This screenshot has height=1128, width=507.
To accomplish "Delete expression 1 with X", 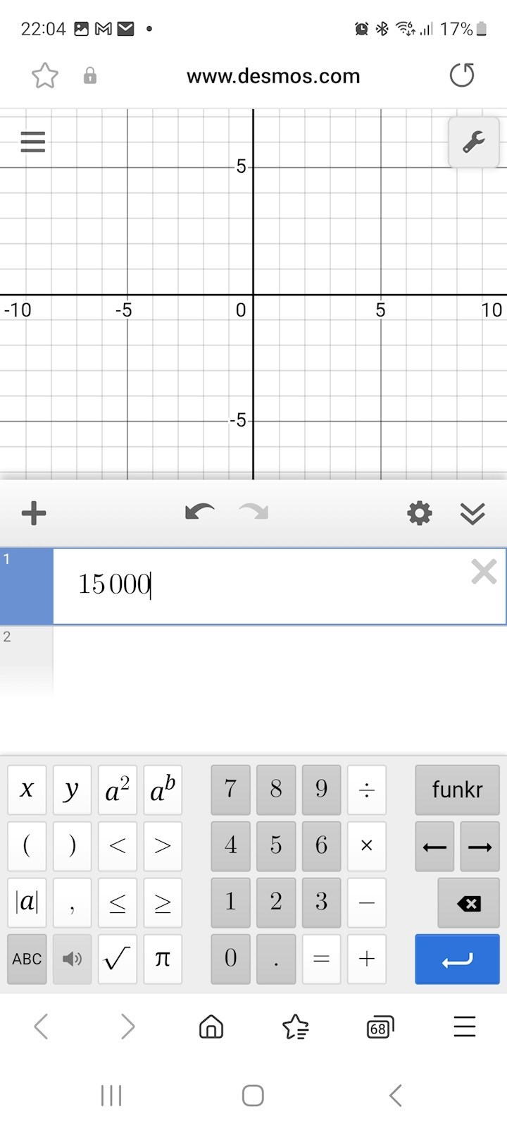I will coord(484,572).
